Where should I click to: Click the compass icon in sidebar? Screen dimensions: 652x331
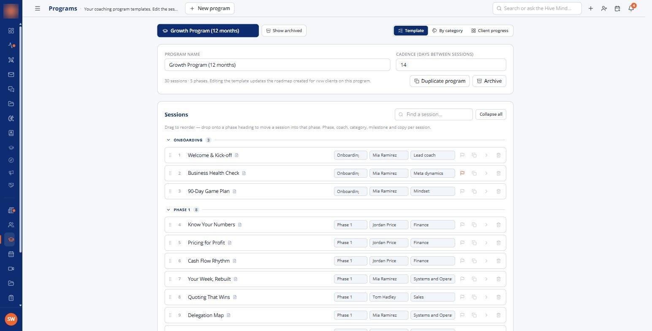tap(11, 160)
